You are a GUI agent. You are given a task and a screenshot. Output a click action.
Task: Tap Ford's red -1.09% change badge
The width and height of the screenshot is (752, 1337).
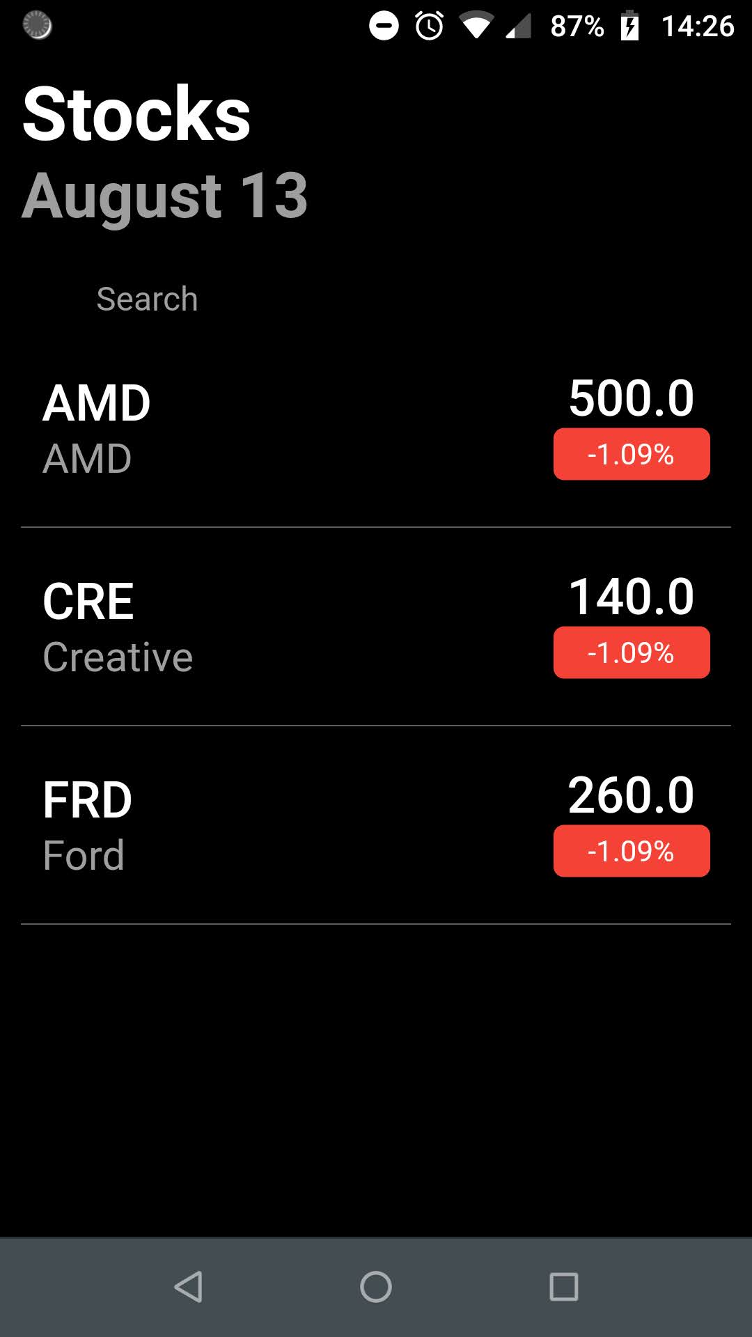pyautogui.click(x=632, y=851)
